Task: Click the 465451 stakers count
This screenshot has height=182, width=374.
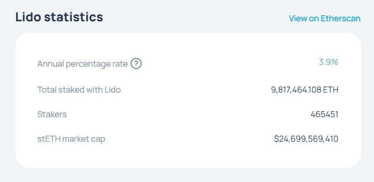Action: pos(324,114)
